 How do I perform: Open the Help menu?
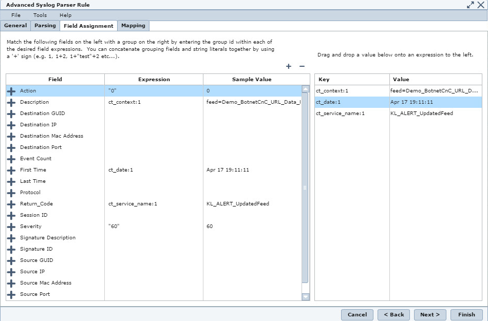coord(65,15)
